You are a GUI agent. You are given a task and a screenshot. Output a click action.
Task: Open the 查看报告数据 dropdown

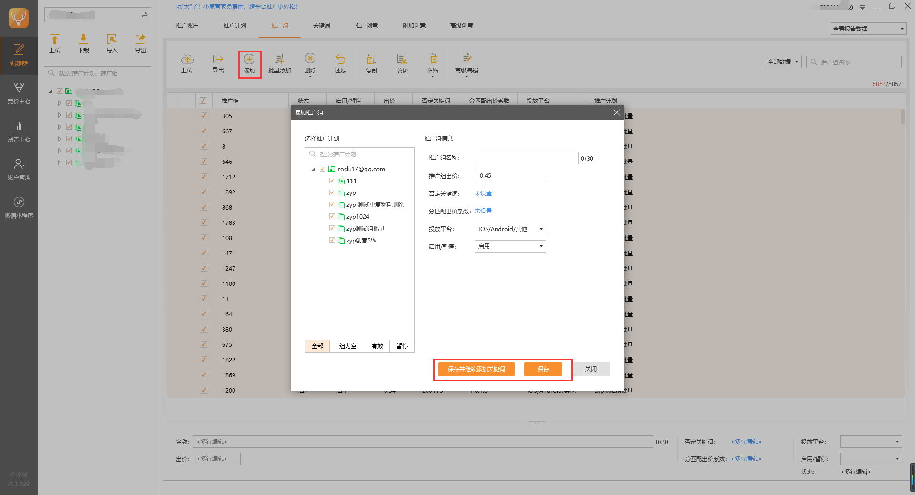868,29
